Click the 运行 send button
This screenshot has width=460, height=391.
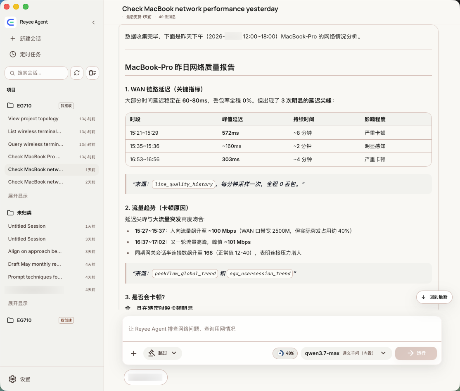click(416, 353)
